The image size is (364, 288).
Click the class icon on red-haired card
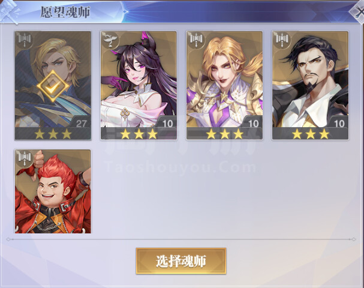25,158
